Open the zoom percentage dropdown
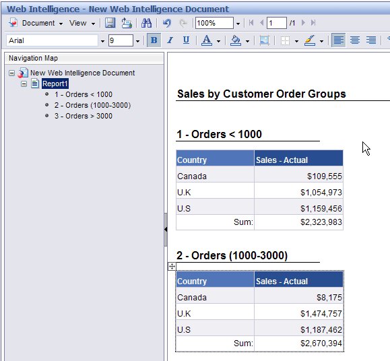The height and width of the screenshot is (361, 390). pos(238,24)
